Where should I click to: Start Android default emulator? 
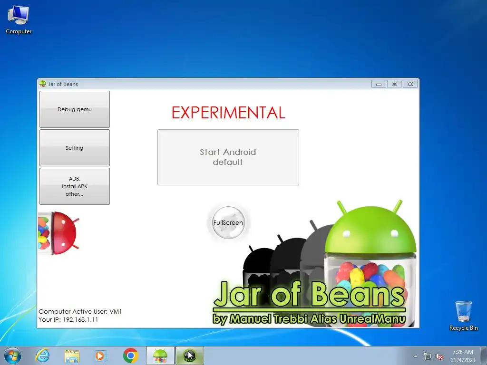point(228,157)
